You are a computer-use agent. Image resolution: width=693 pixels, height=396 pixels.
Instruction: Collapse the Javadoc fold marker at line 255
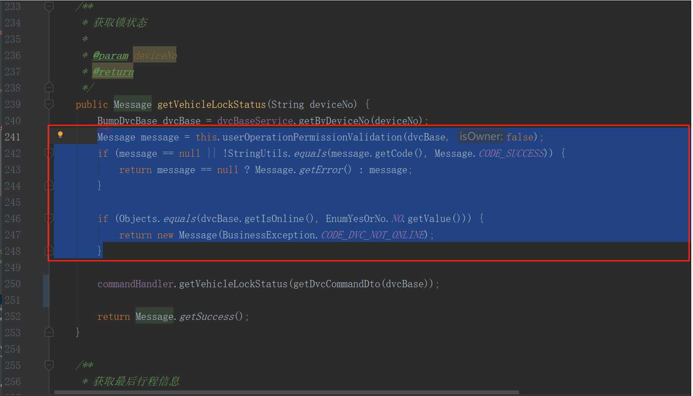pos(49,365)
